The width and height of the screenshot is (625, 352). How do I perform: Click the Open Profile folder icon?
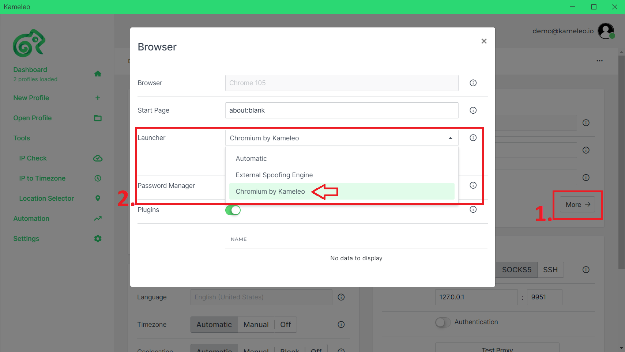98,118
